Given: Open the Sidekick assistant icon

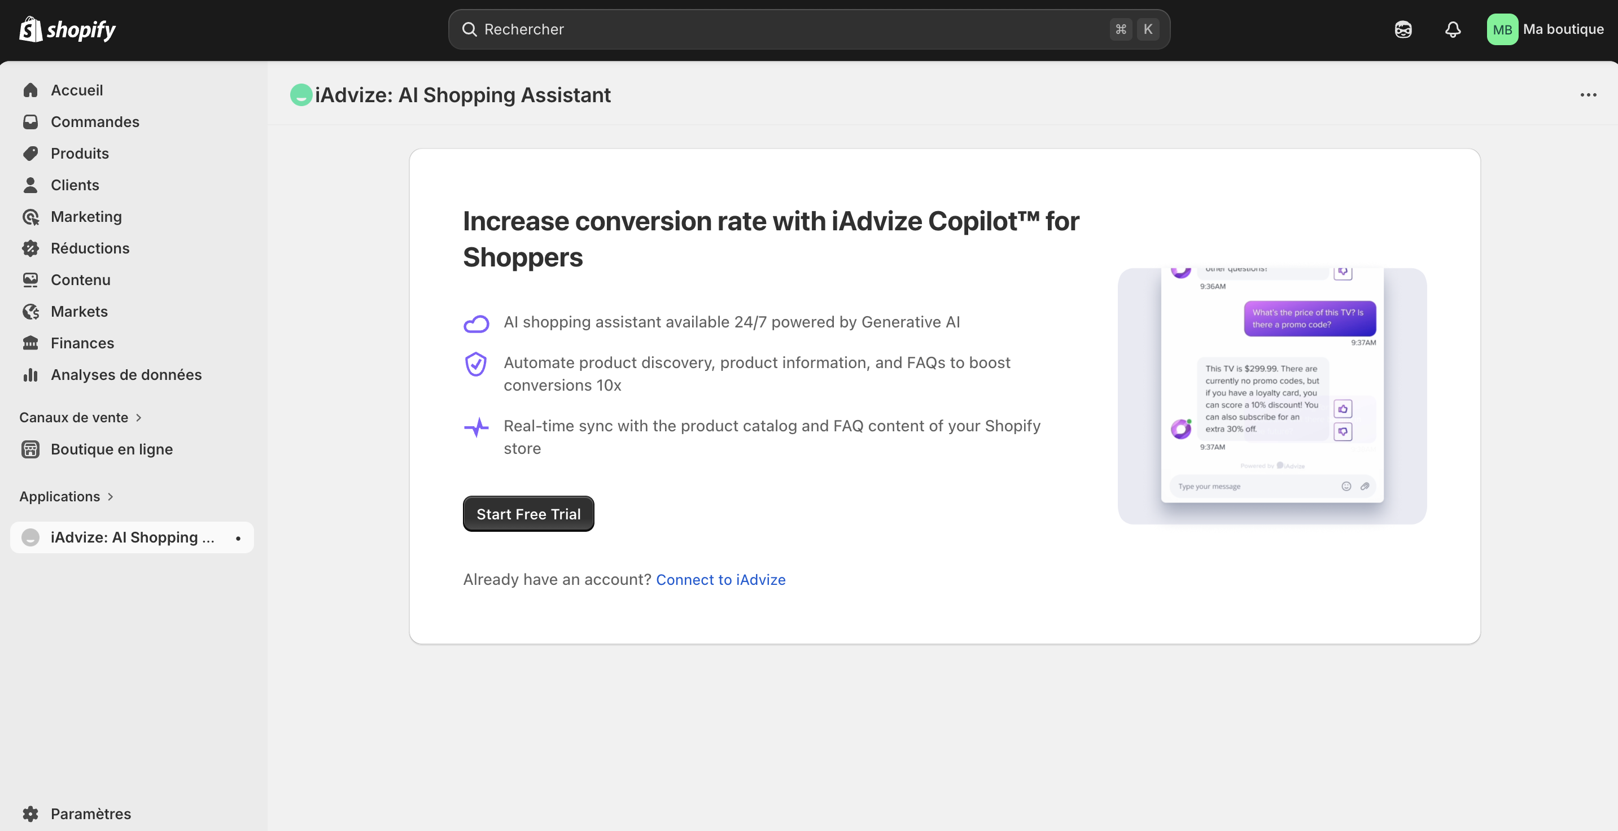Looking at the screenshot, I should click(x=1402, y=29).
